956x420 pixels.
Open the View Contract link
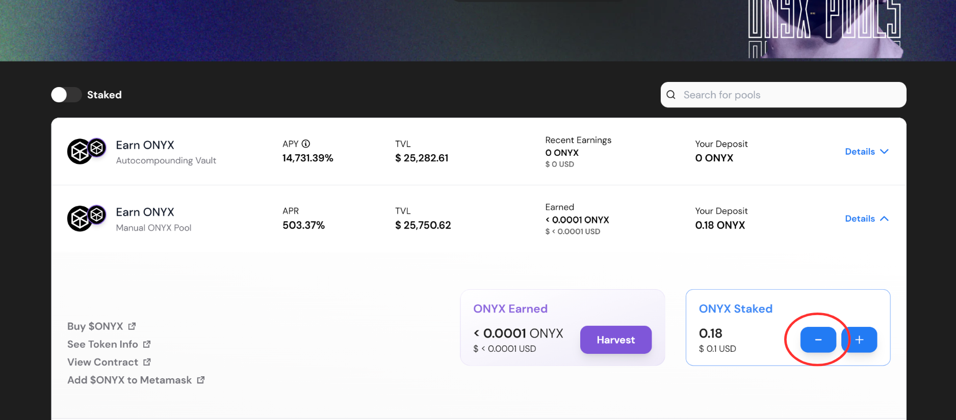coord(102,362)
